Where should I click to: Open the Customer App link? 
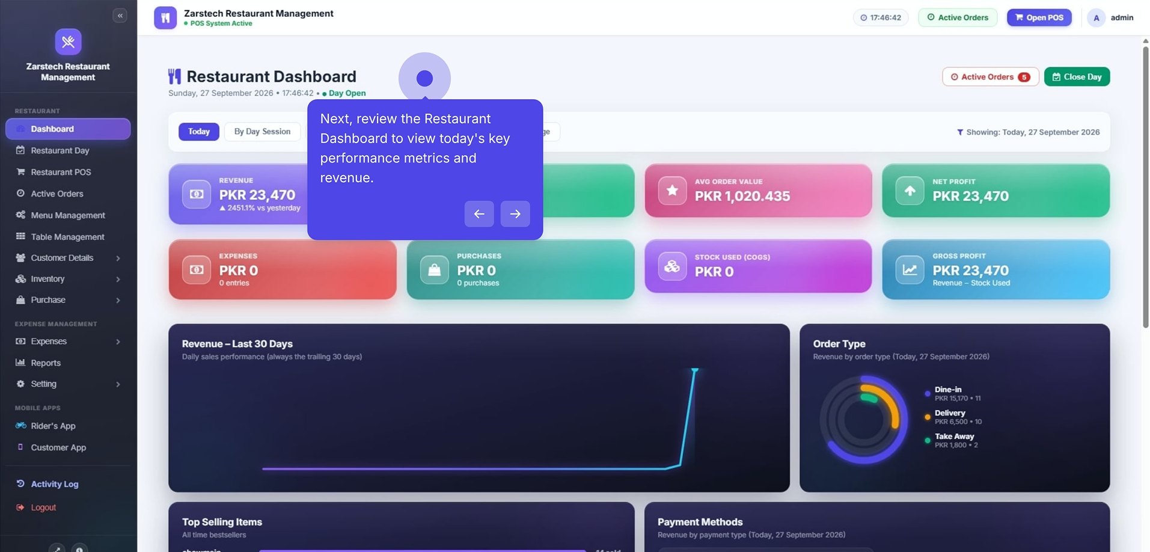[68, 447]
